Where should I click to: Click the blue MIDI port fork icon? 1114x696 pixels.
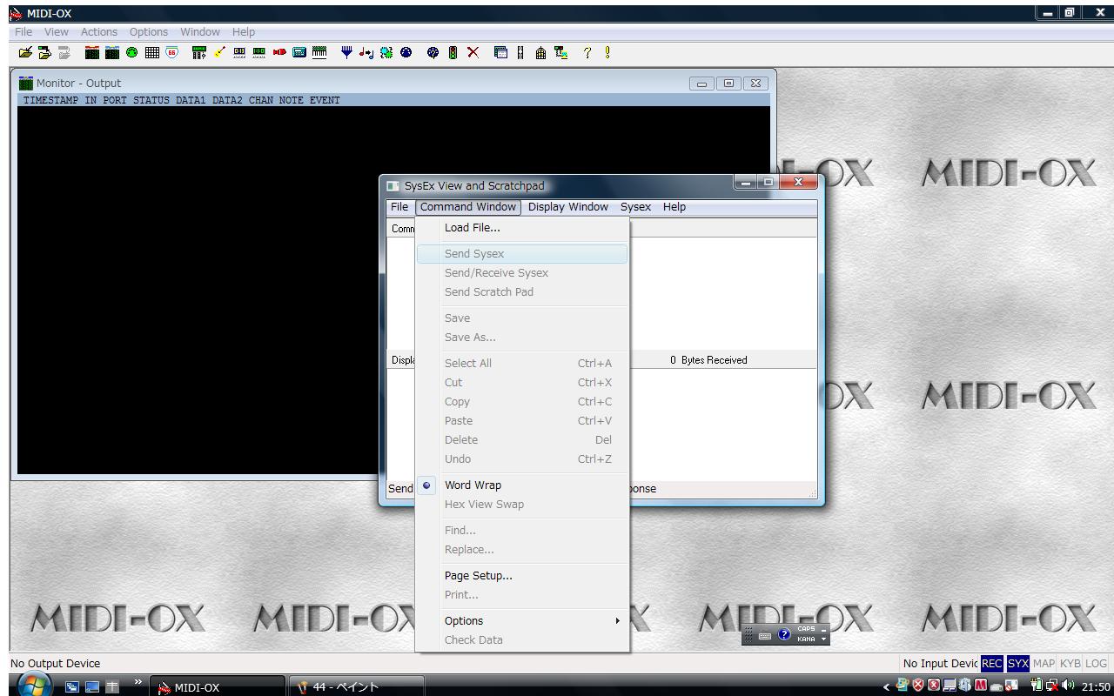tap(346, 52)
